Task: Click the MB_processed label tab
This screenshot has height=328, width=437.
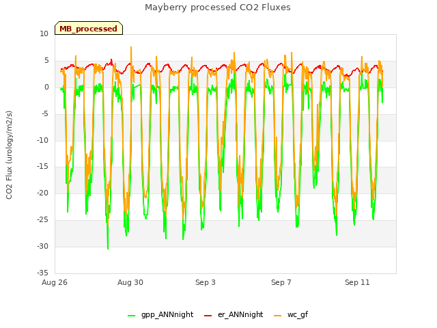Action: pyautogui.click(x=89, y=28)
